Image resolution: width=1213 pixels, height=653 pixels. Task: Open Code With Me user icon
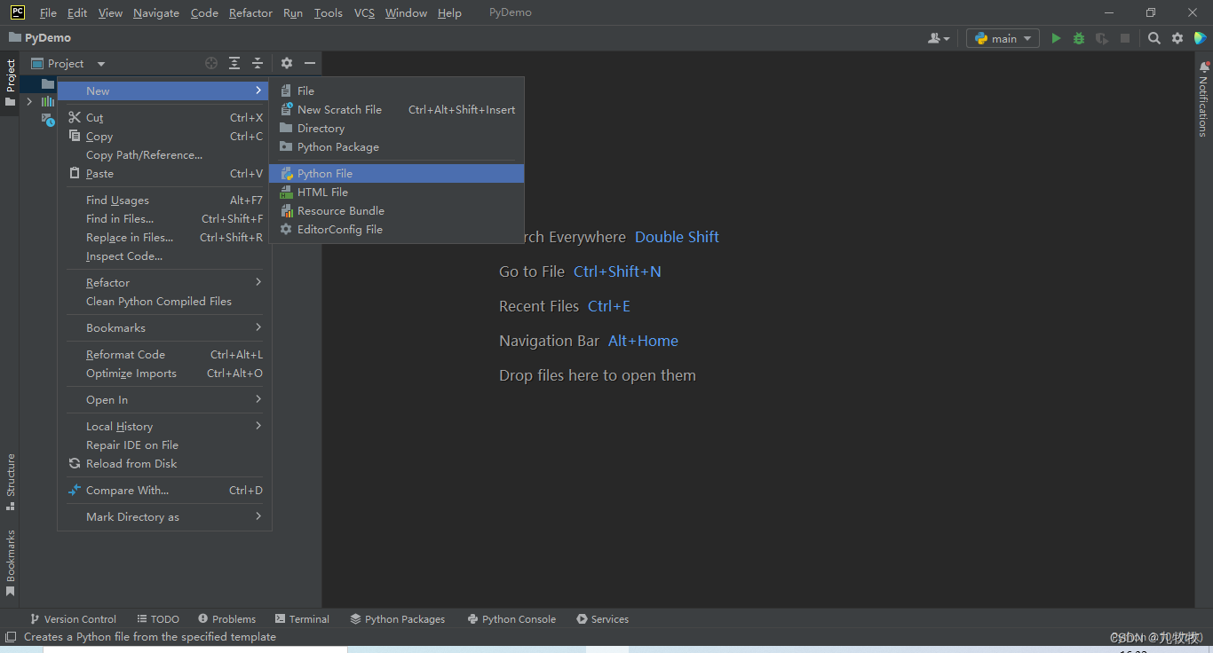tap(939, 38)
